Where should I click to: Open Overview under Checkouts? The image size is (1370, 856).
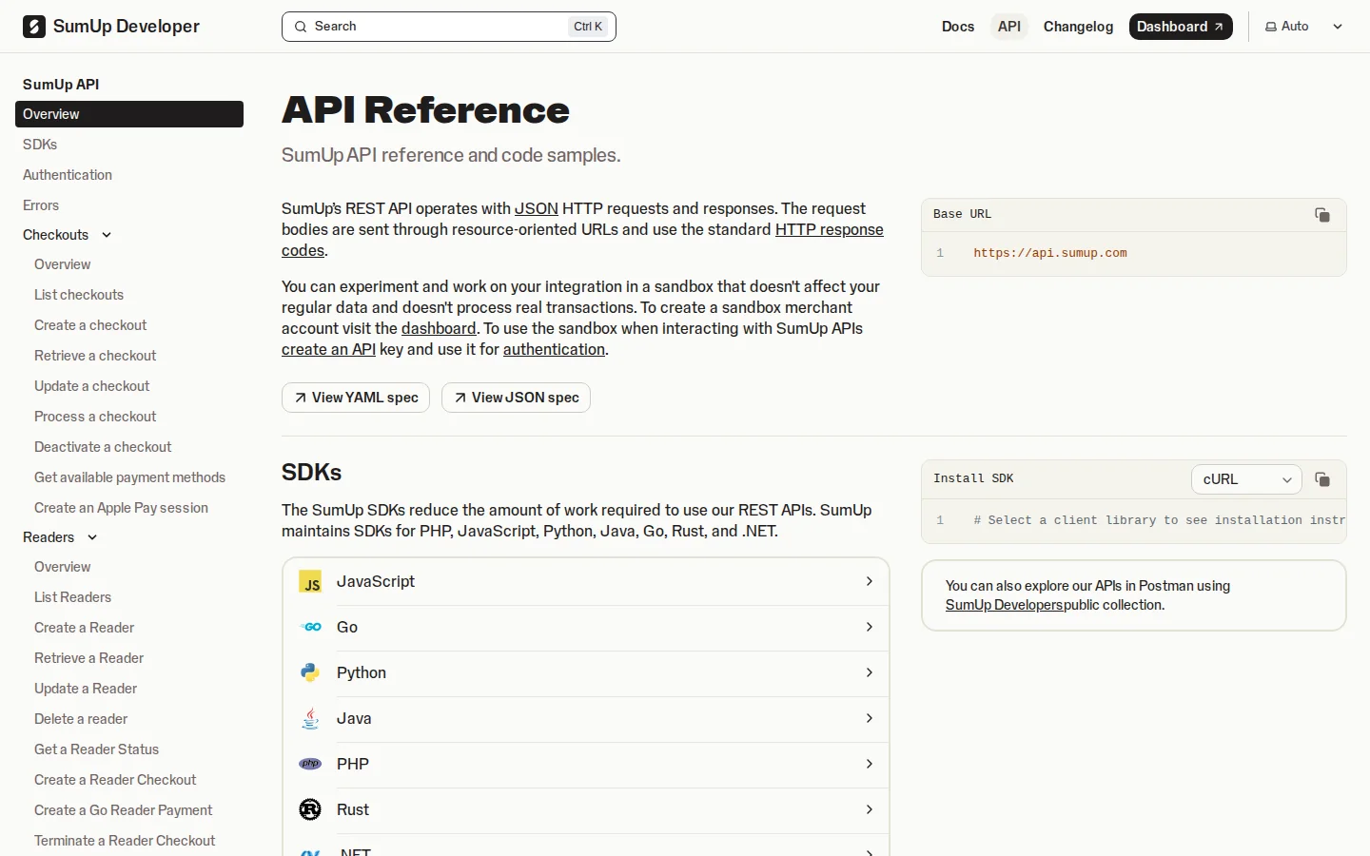63,264
